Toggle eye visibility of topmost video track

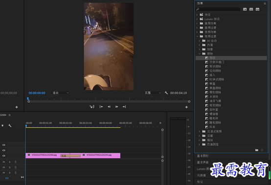(4, 145)
